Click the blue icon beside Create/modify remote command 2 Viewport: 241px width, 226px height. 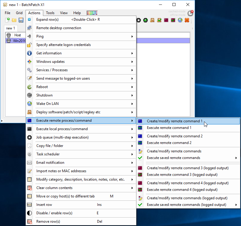140,136
